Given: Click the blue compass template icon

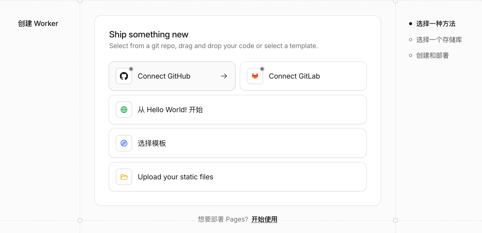Looking at the screenshot, I should click(x=124, y=143).
